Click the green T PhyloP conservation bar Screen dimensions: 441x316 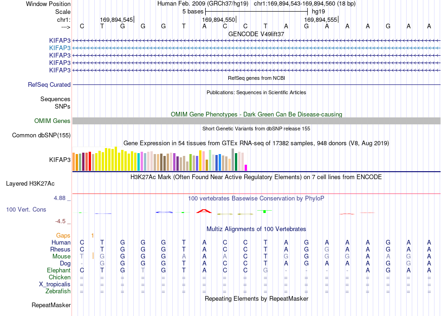pos(265,211)
